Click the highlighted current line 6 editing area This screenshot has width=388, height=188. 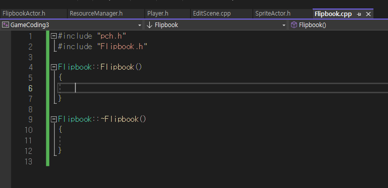223,88
